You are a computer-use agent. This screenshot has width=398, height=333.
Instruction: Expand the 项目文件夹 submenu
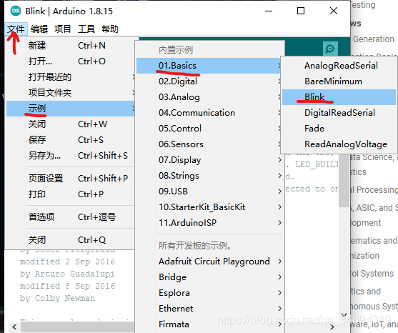pyautogui.click(x=70, y=93)
